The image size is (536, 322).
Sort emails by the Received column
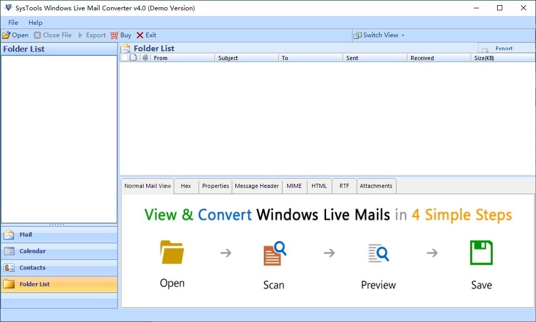439,58
